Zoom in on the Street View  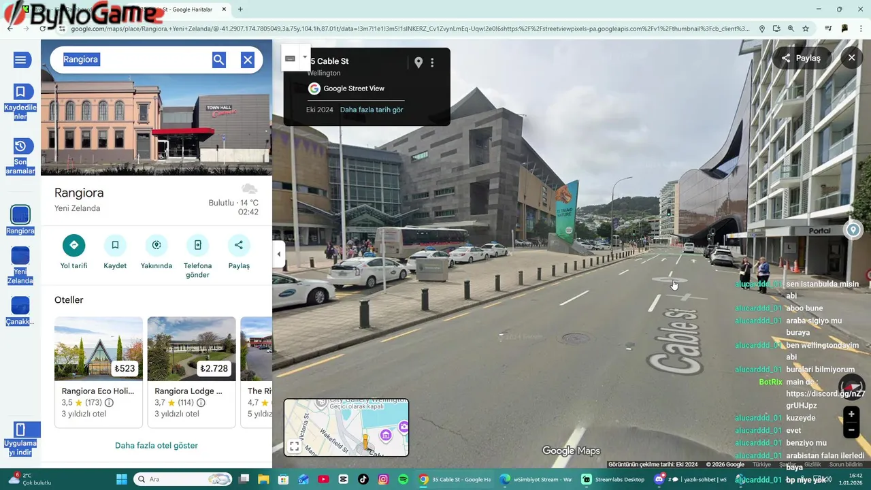coord(851,414)
